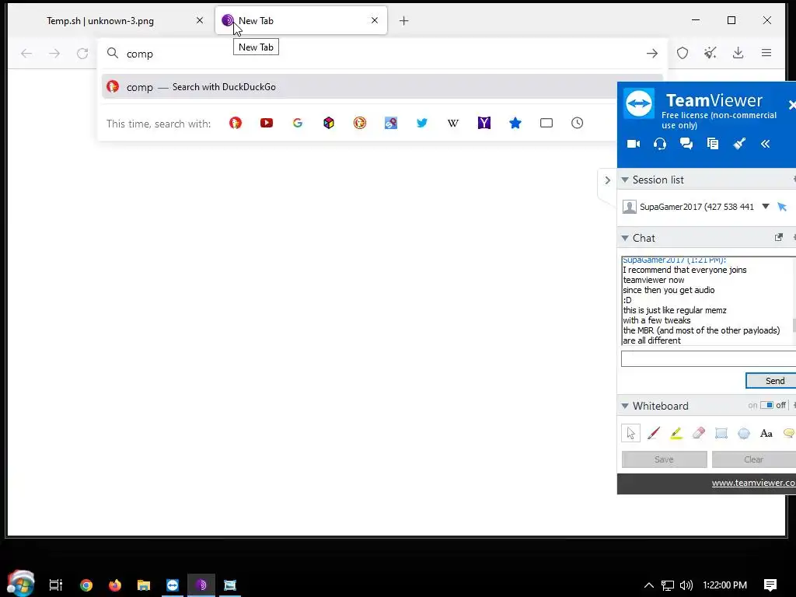Click the go arrow in the address bar
Viewport: 796px width, 597px height.
coord(652,54)
